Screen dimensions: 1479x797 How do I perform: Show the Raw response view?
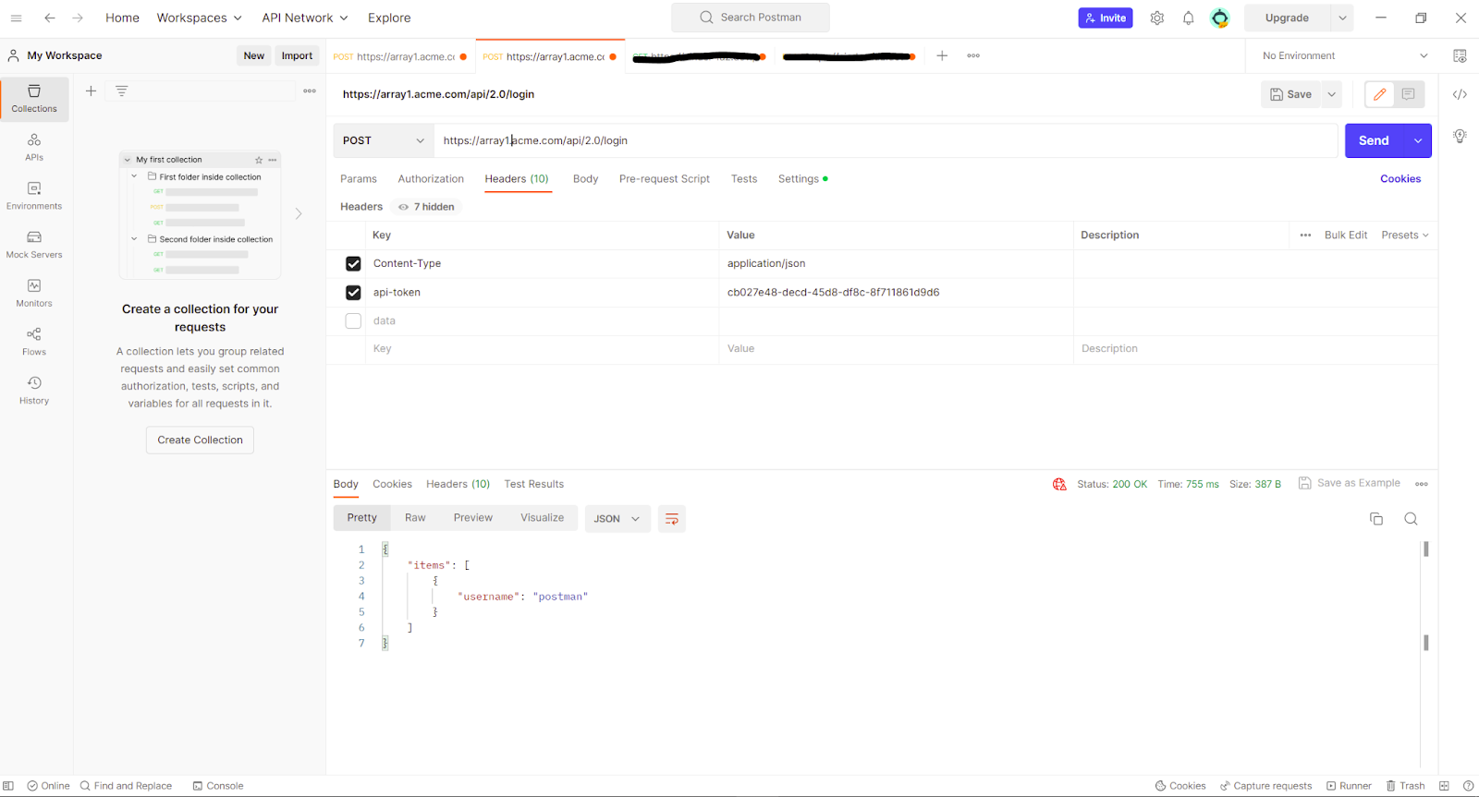[415, 518]
